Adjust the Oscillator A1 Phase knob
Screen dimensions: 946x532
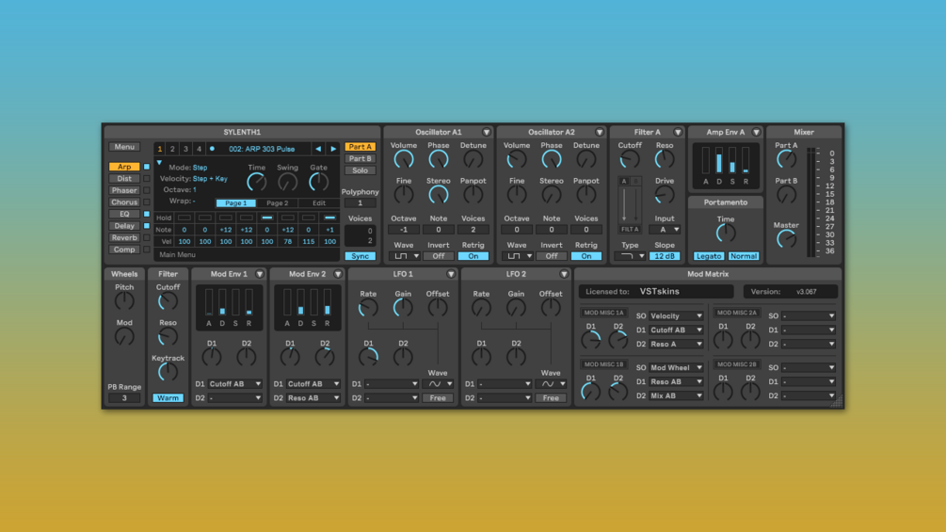pos(438,160)
